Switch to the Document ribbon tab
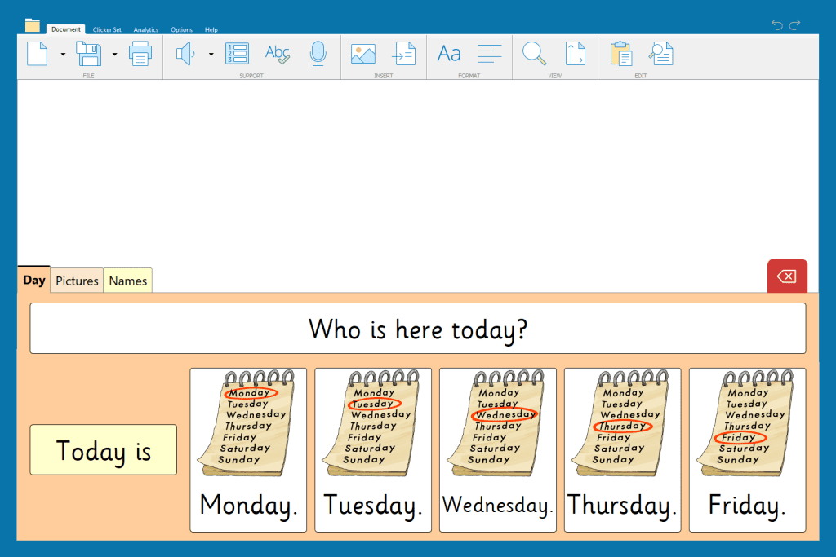This screenshot has width=836, height=557. click(x=66, y=29)
